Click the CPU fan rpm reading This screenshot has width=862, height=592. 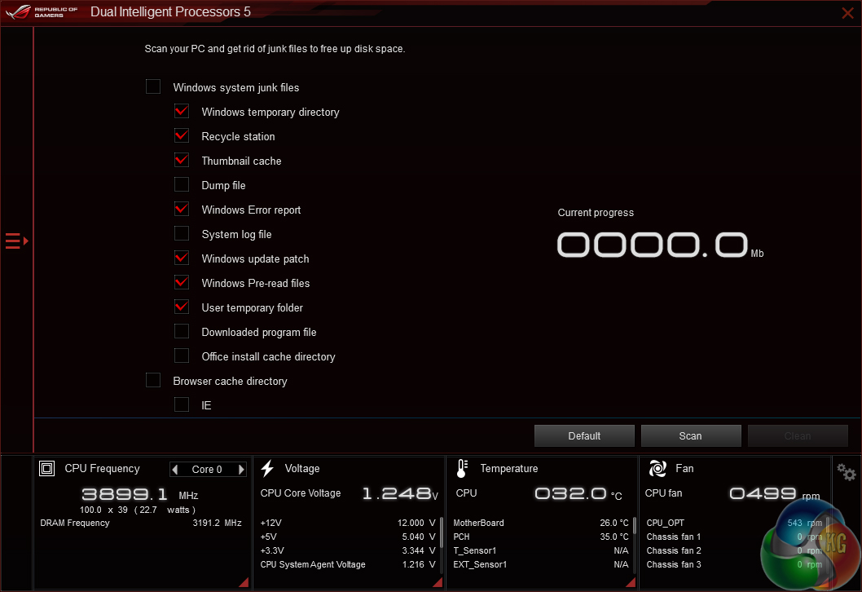pyautogui.click(x=775, y=493)
